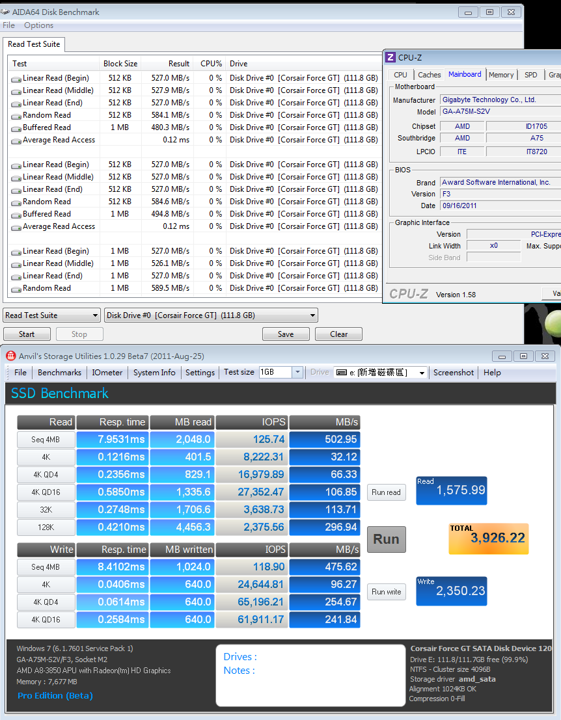Click the drive icon in the Drive selector
This screenshot has height=720, width=561.
pos(342,373)
